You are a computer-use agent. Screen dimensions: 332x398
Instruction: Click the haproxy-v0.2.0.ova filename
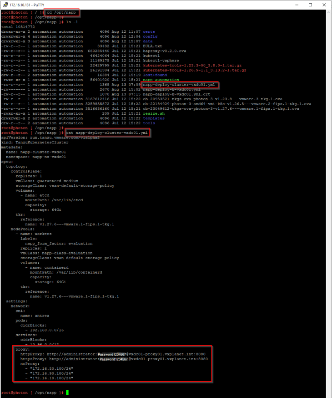click(164, 51)
